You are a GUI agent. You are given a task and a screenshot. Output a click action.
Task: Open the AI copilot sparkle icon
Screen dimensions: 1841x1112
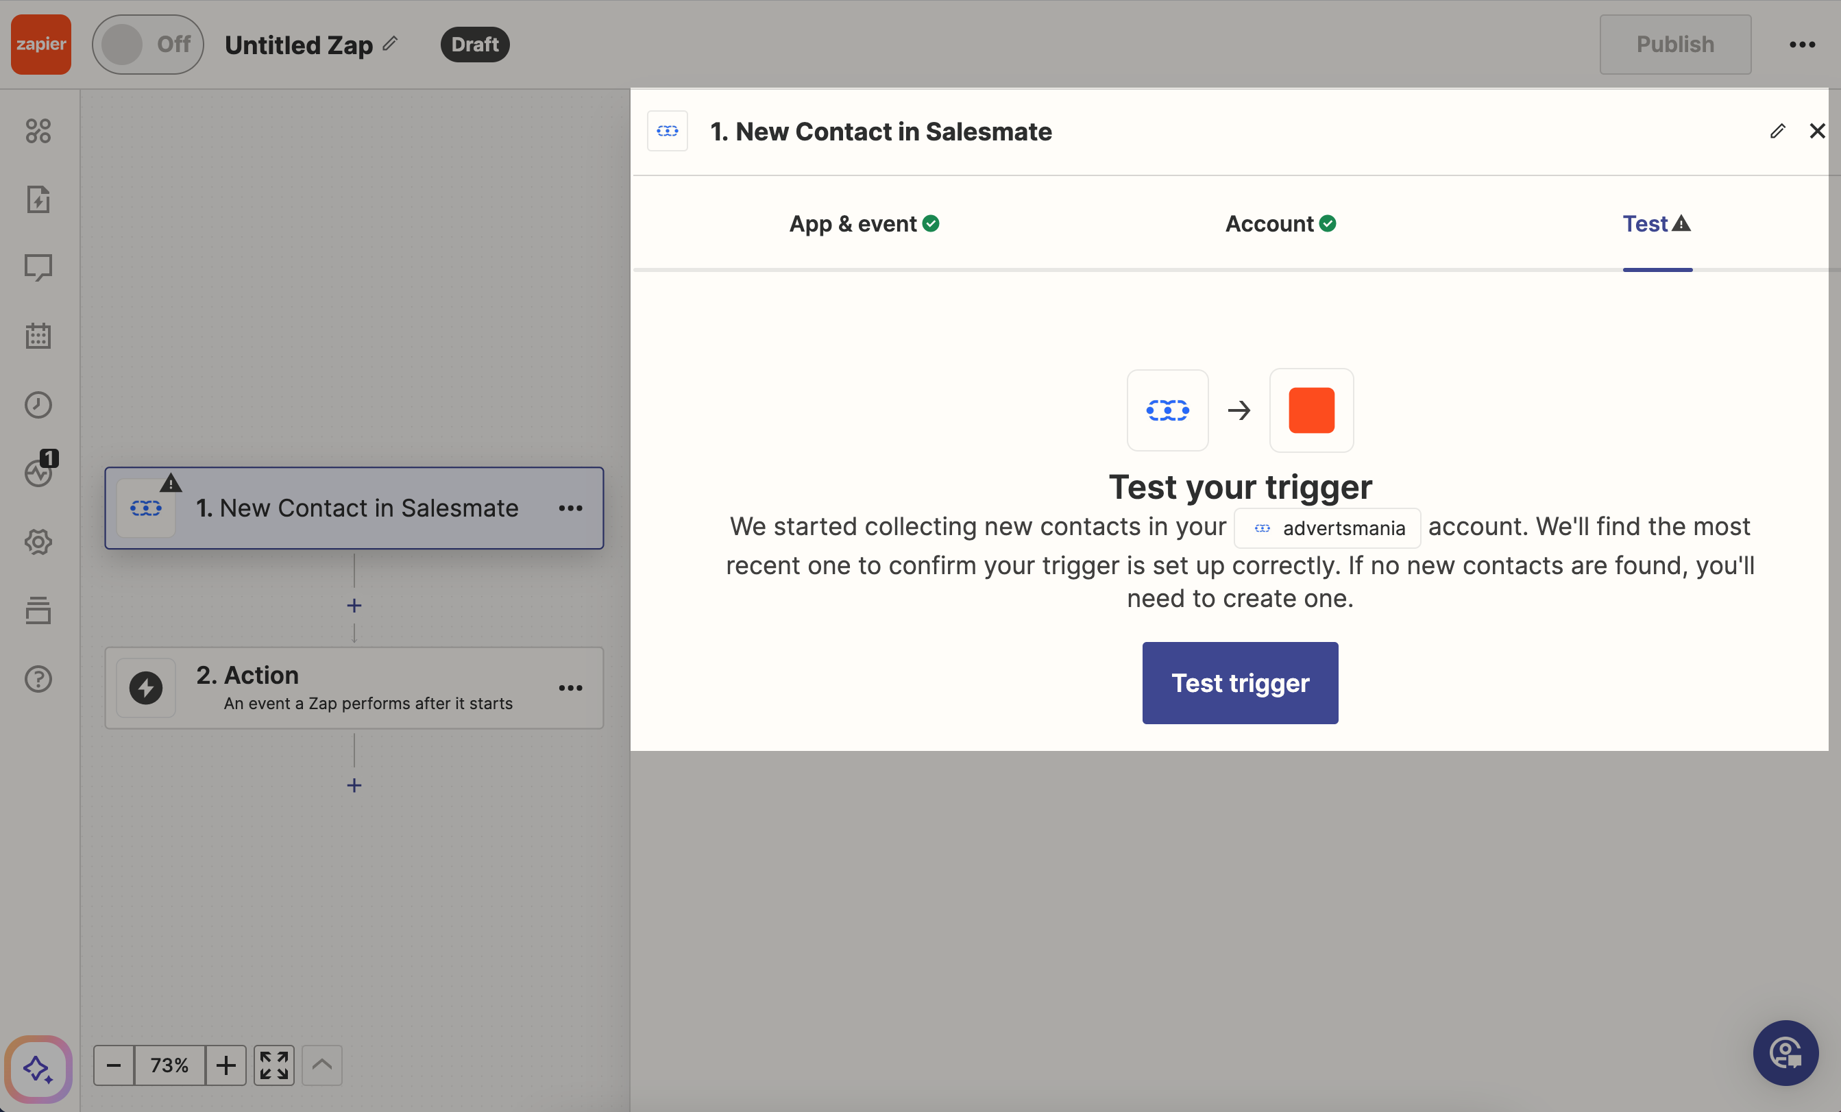[38, 1070]
